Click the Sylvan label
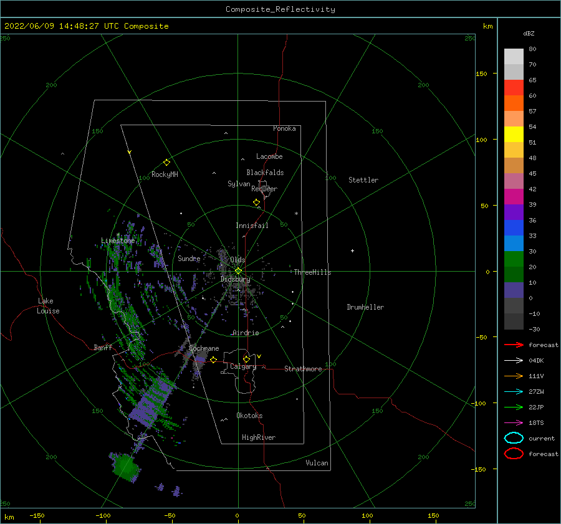 tap(239, 184)
